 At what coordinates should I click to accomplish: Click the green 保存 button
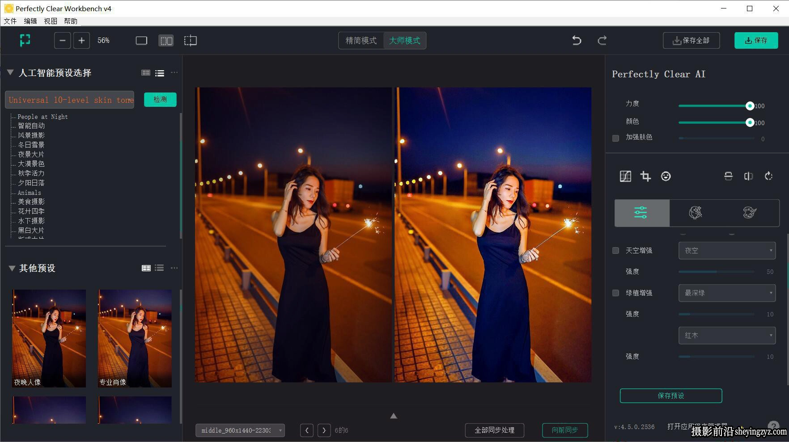point(756,41)
